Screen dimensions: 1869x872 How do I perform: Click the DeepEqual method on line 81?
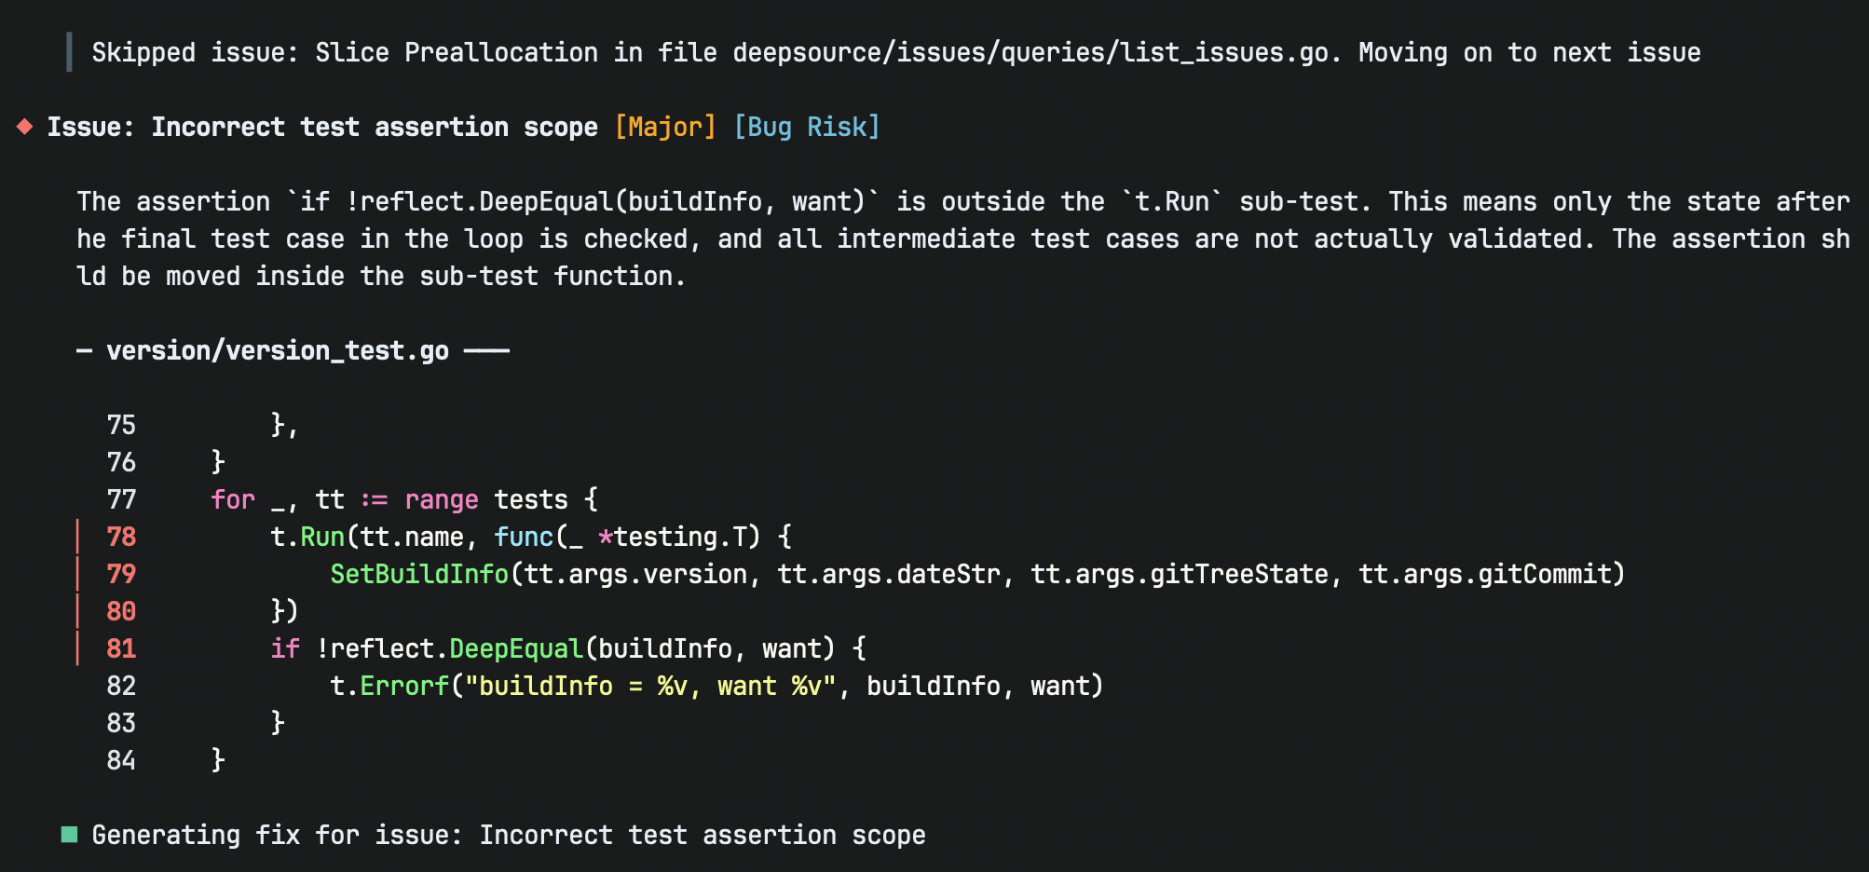pos(516,648)
